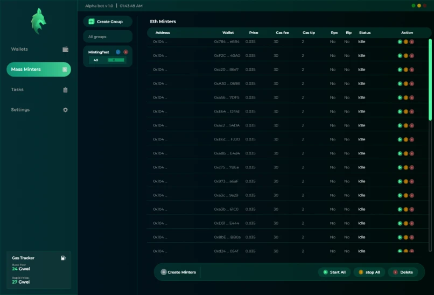Screen dimensions: 434x295
Task: Delete the minter for wallet 0xa8b...E4d4
Action: (x=412, y=153)
